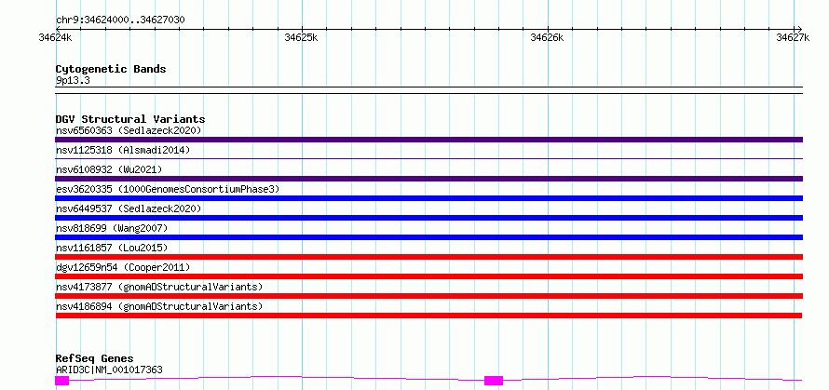Click the nsv1125318 (Alsmadi2014) label
The width and height of the screenshot is (829, 390).
123,150
